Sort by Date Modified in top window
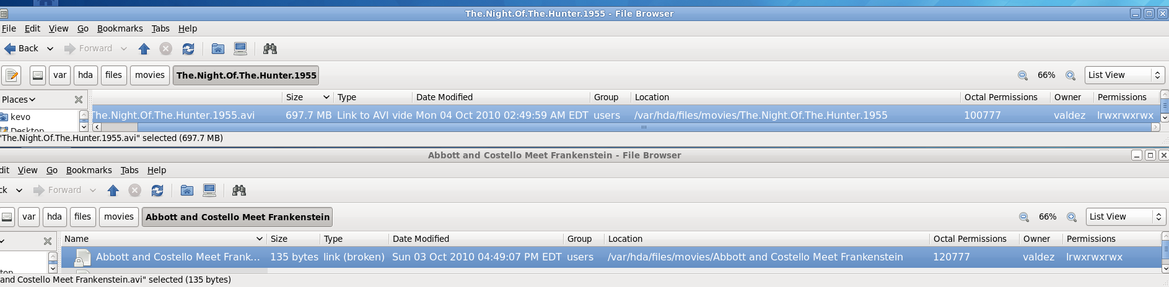This screenshot has width=1169, height=287. (x=501, y=97)
